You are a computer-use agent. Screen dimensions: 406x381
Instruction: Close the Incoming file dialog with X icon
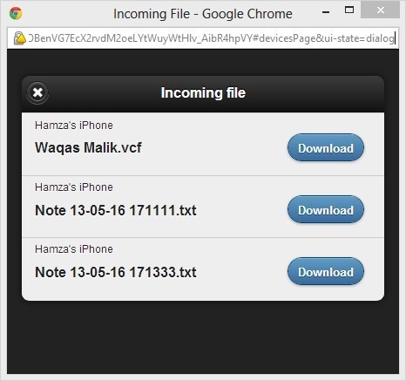point(37,92)
